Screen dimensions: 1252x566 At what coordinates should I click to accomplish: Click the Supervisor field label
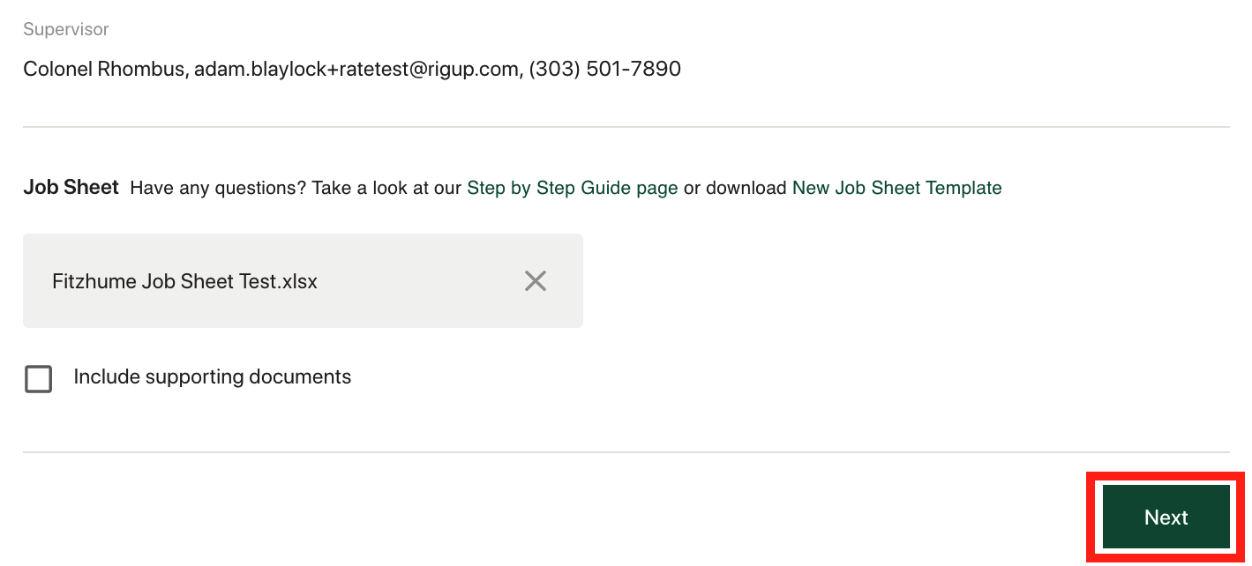coord(66,29)
